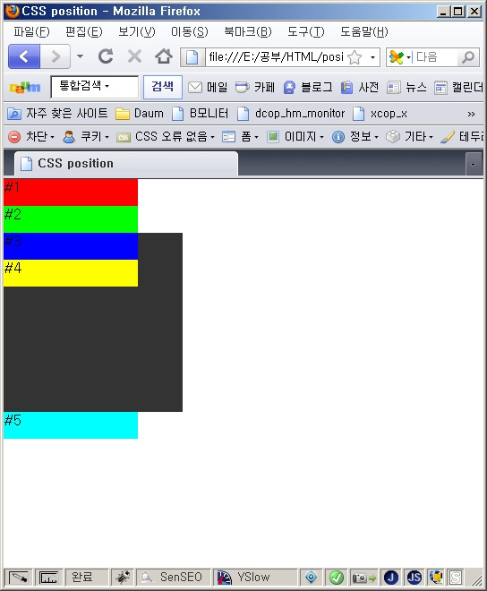The width and height of the screenshot is (487, 591).
Task: Click the search box labeled 다음
Action: [x=436, y=57]
